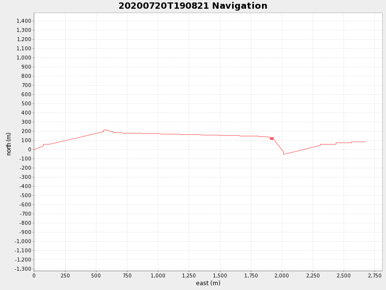The height and width of the screenshot is (290, 386).
Task: Click the -700 tick label on the north axis
Action: (x=25, y=214)
